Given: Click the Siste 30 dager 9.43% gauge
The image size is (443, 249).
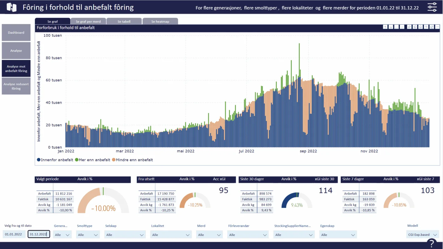Looking at the screenshot, I should click(297, 200).
